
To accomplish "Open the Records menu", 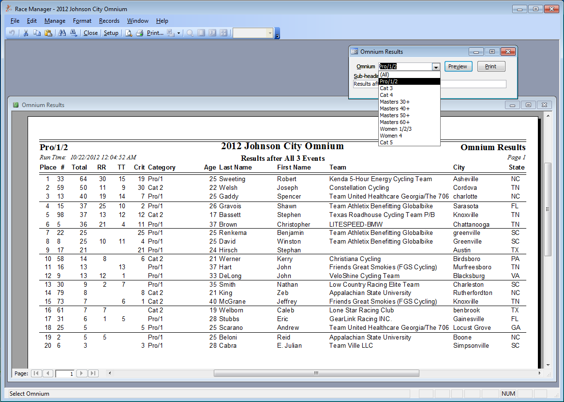I will click(x=109, y=21).
